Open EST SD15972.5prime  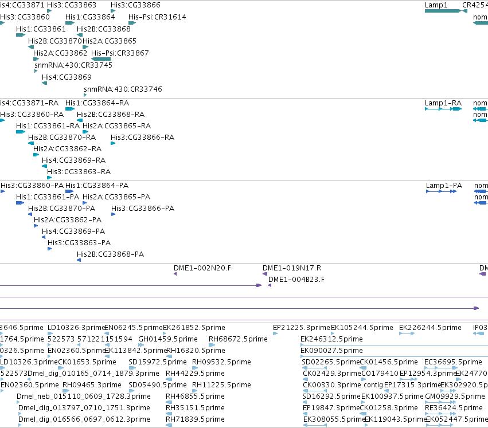158,362
